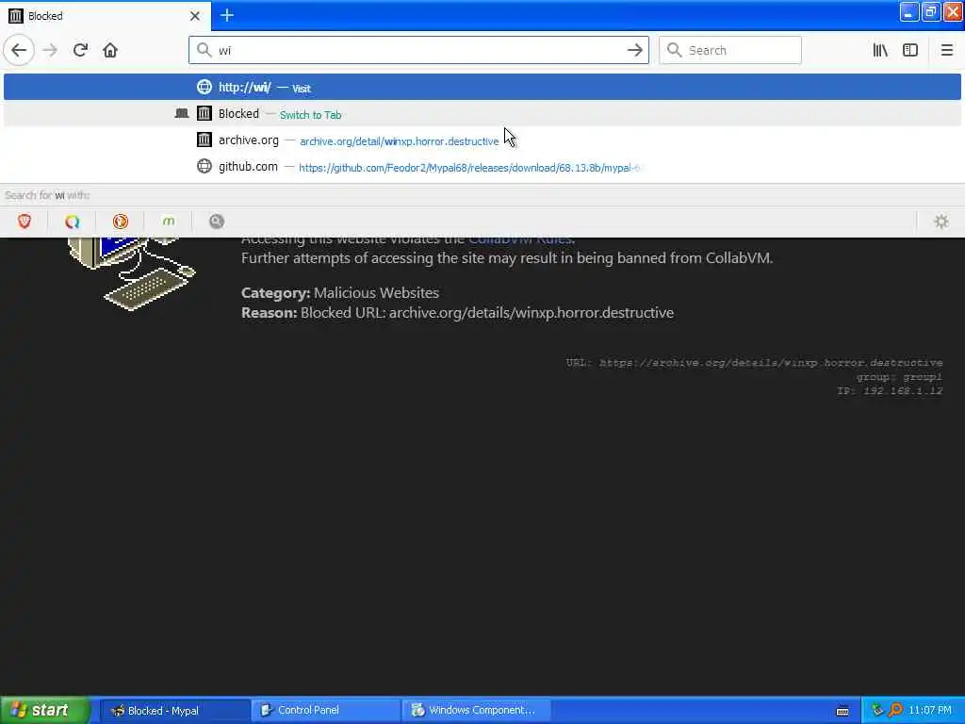This screenshot has width=965, height=724.
Task: Click the magnifier icon in the Search box
Action: 675,50
